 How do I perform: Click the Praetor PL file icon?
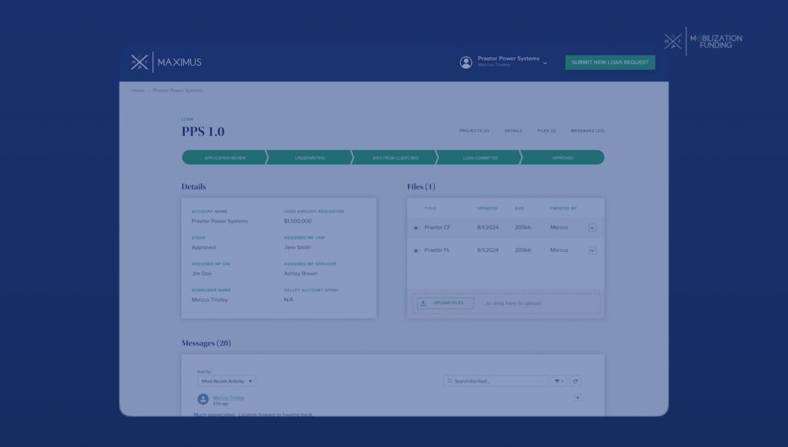coord(416,251)
